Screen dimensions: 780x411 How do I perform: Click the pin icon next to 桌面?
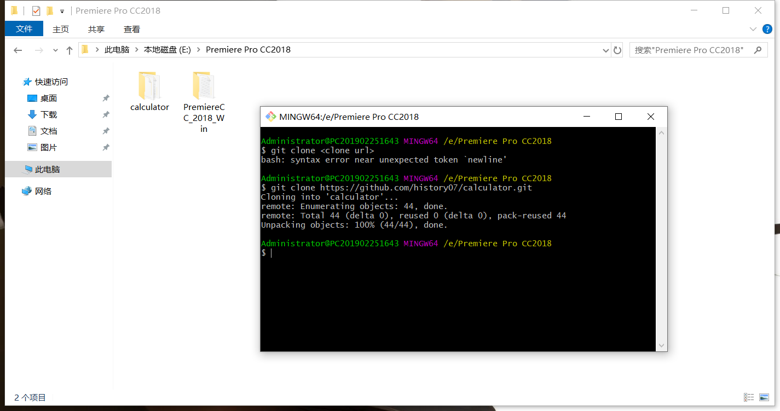tap(106, 99)
